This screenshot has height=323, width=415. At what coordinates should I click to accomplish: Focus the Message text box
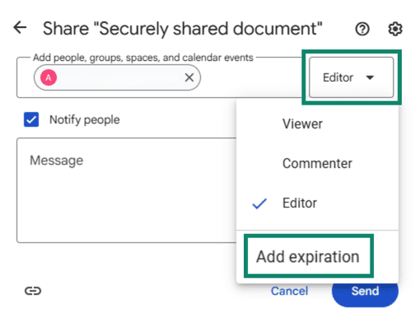pos(127,190)
